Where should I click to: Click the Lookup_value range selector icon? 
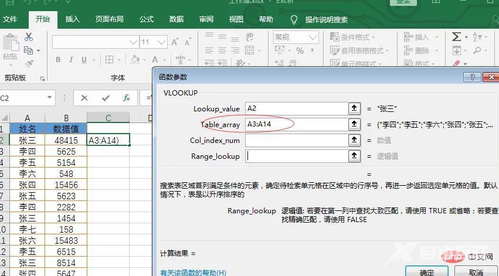click(354, 108)
